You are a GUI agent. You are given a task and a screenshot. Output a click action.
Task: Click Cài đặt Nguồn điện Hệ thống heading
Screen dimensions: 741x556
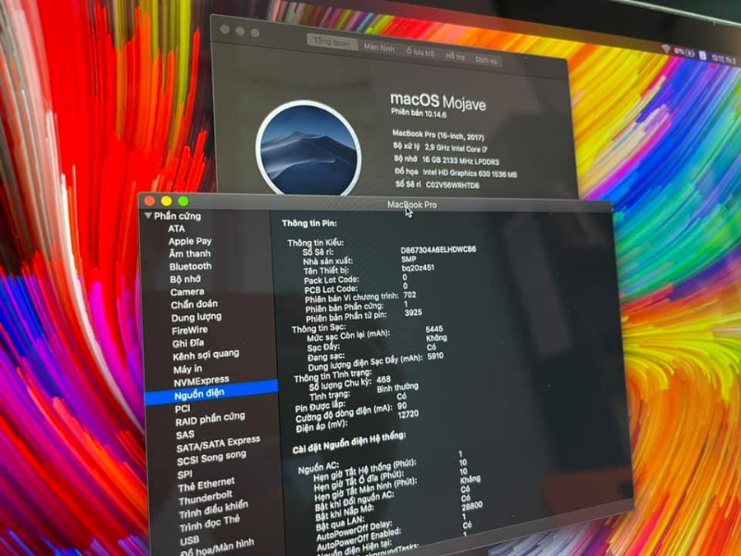click(348, 443)
